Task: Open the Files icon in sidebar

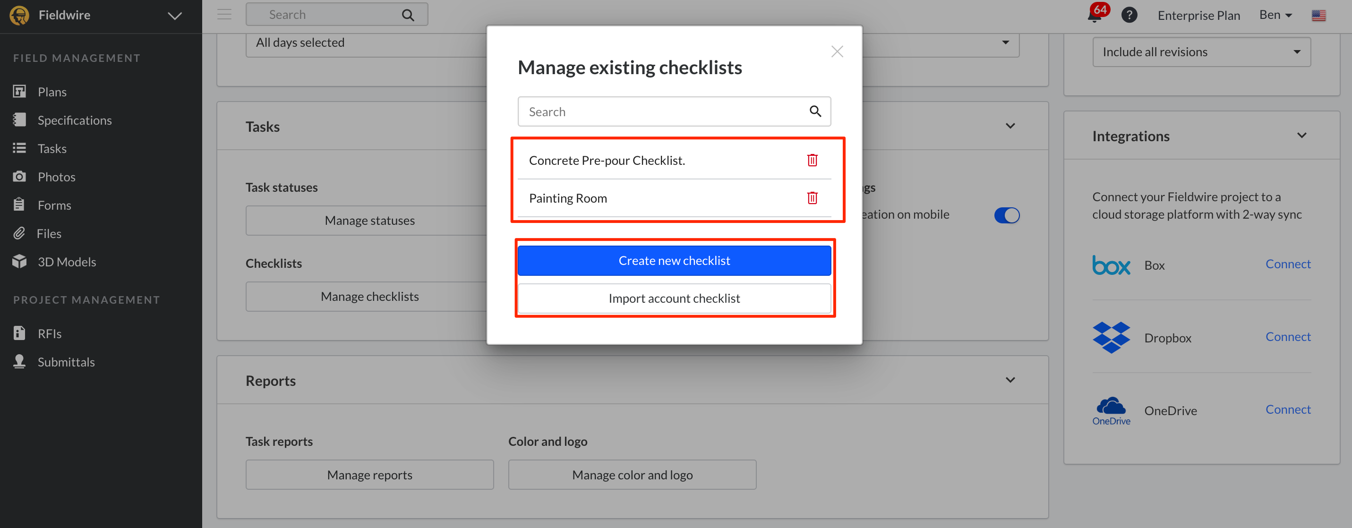Action: 19,233
